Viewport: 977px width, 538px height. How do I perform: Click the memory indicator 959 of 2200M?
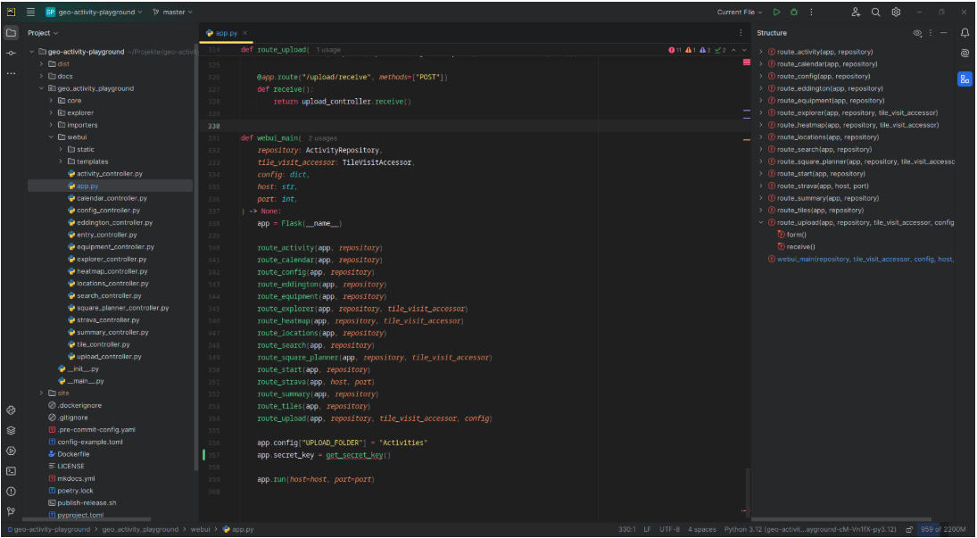point(943,529)
